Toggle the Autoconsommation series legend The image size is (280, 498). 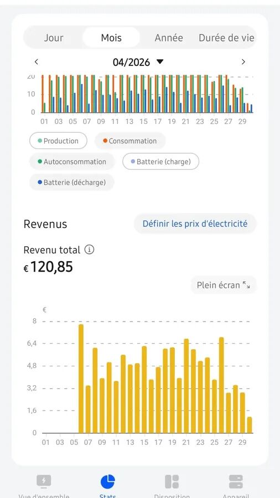(x=72, y=162)
